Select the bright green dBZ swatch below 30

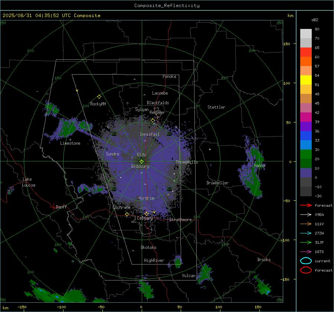click(306, 154)
